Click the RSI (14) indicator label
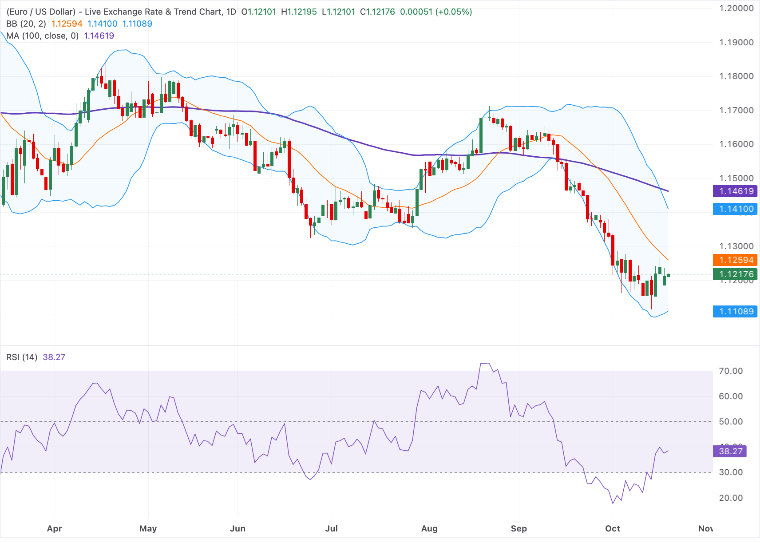Screen dimensions: 760x543 (x=22, y=357)
